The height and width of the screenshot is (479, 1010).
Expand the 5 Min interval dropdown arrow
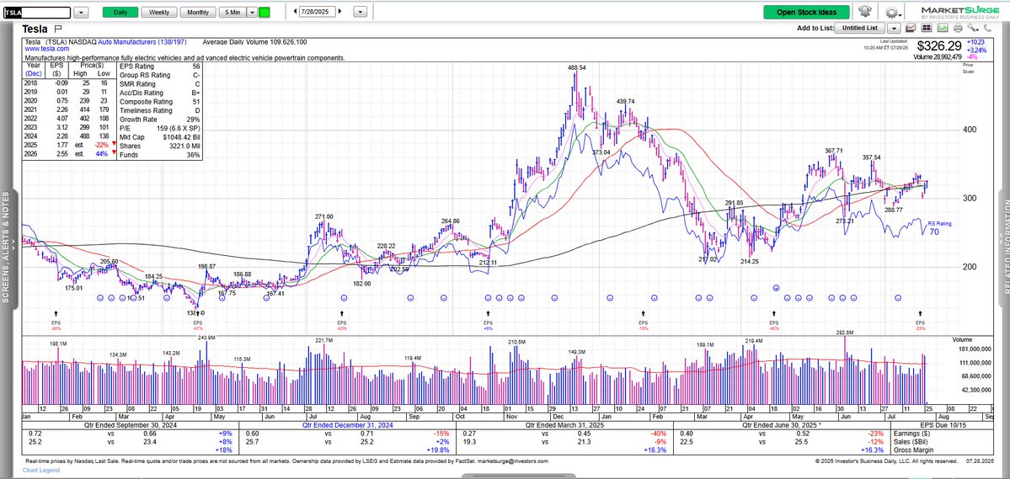pos(252,13)
